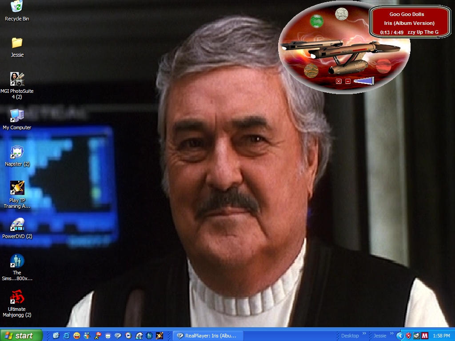Viewport: 455px width, 341px height.
Task: Expand the Desktop toolbar chevron
Action: point(364,334)
